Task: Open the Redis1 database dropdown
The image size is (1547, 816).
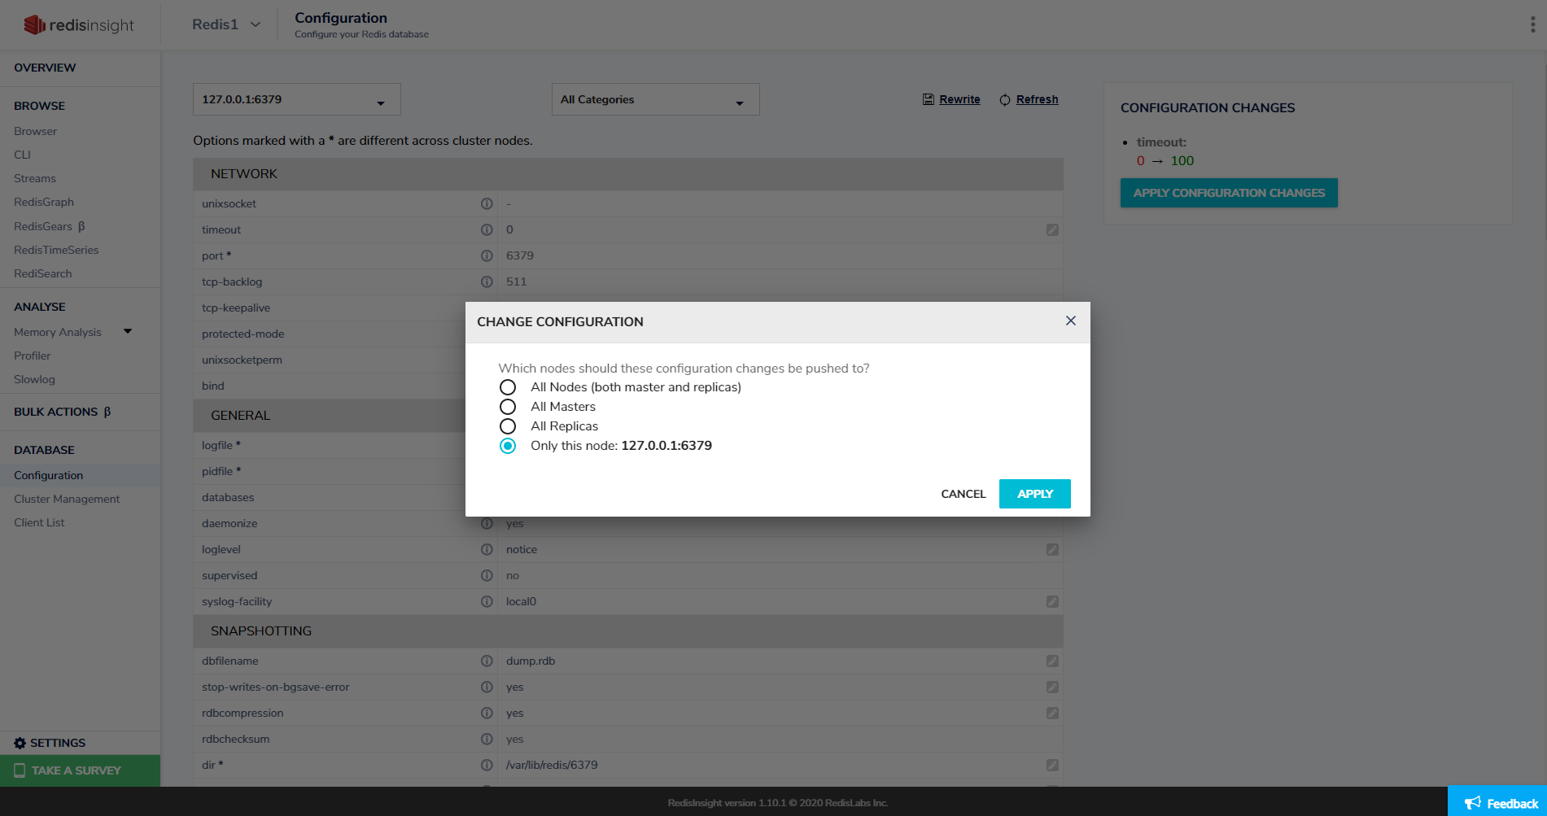Action: (x=226, y=24)
